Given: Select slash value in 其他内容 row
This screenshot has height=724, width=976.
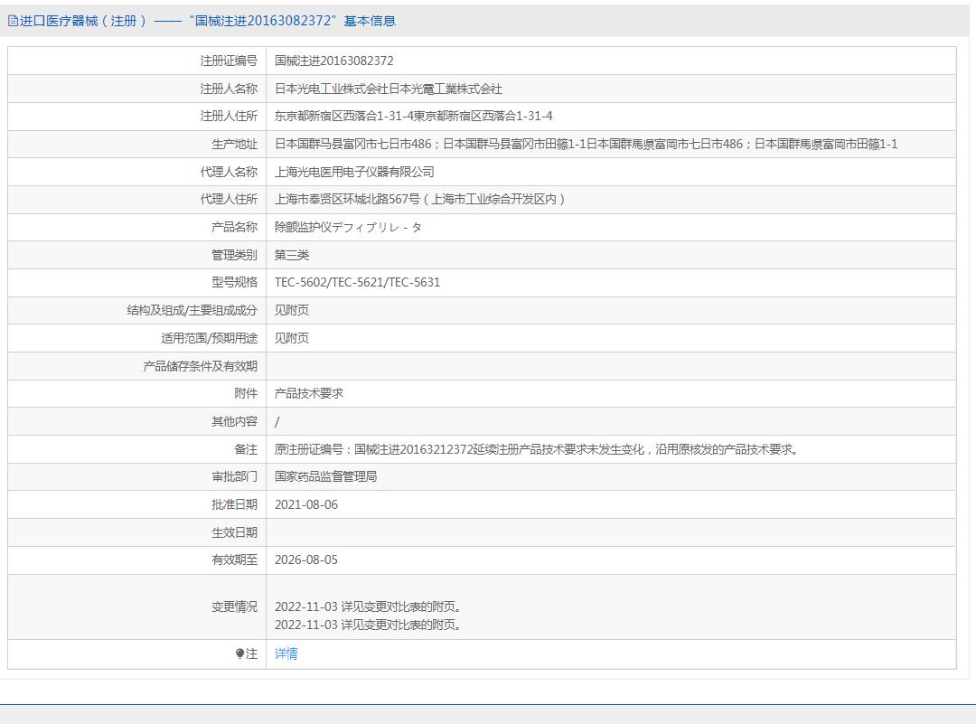Looking at the screenshot, I should pos(277,421).
